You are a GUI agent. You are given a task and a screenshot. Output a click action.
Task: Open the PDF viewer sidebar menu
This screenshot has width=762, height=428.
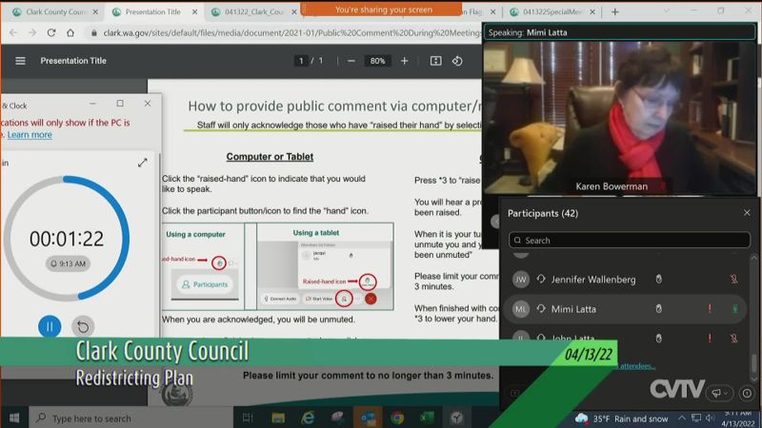[20, 61]
